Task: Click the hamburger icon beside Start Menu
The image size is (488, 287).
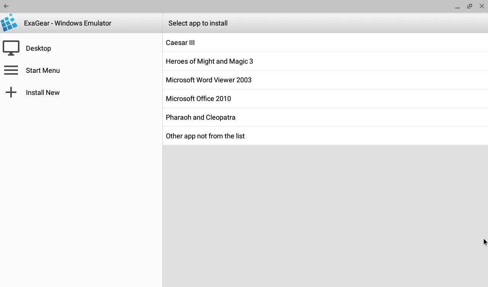Action: point(11,71)
